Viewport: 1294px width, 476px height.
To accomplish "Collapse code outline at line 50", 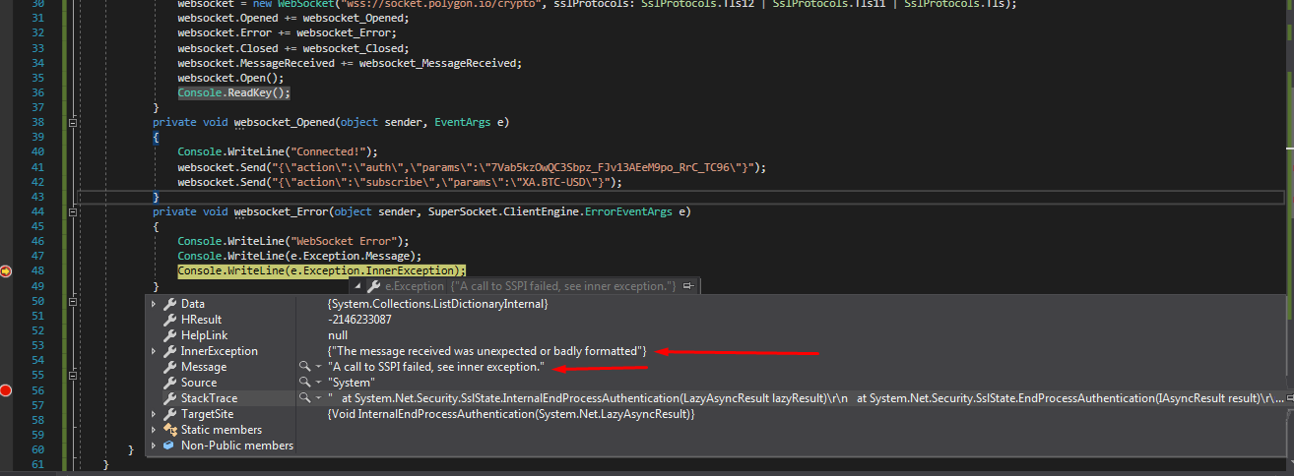I will (x=73, y=301).
